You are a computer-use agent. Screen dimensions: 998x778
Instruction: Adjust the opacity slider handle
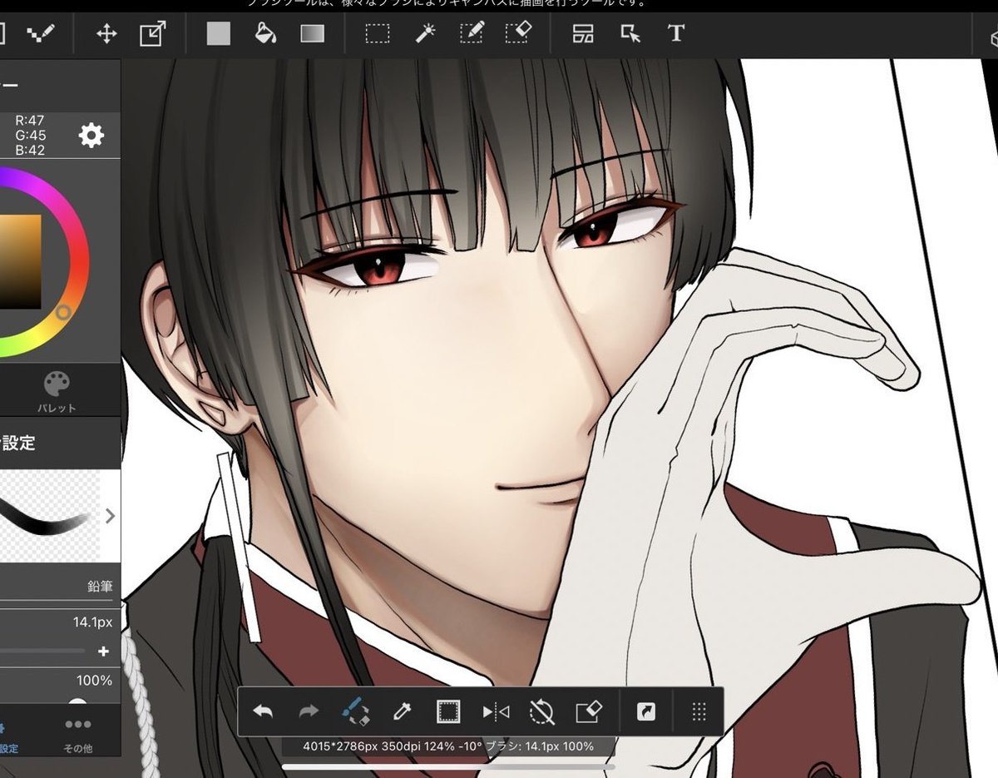(77, 703)
